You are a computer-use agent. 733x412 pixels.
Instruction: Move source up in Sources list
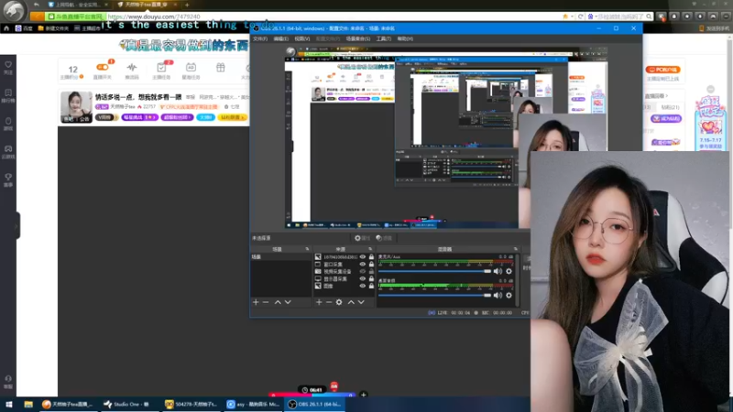click(351, 302)
